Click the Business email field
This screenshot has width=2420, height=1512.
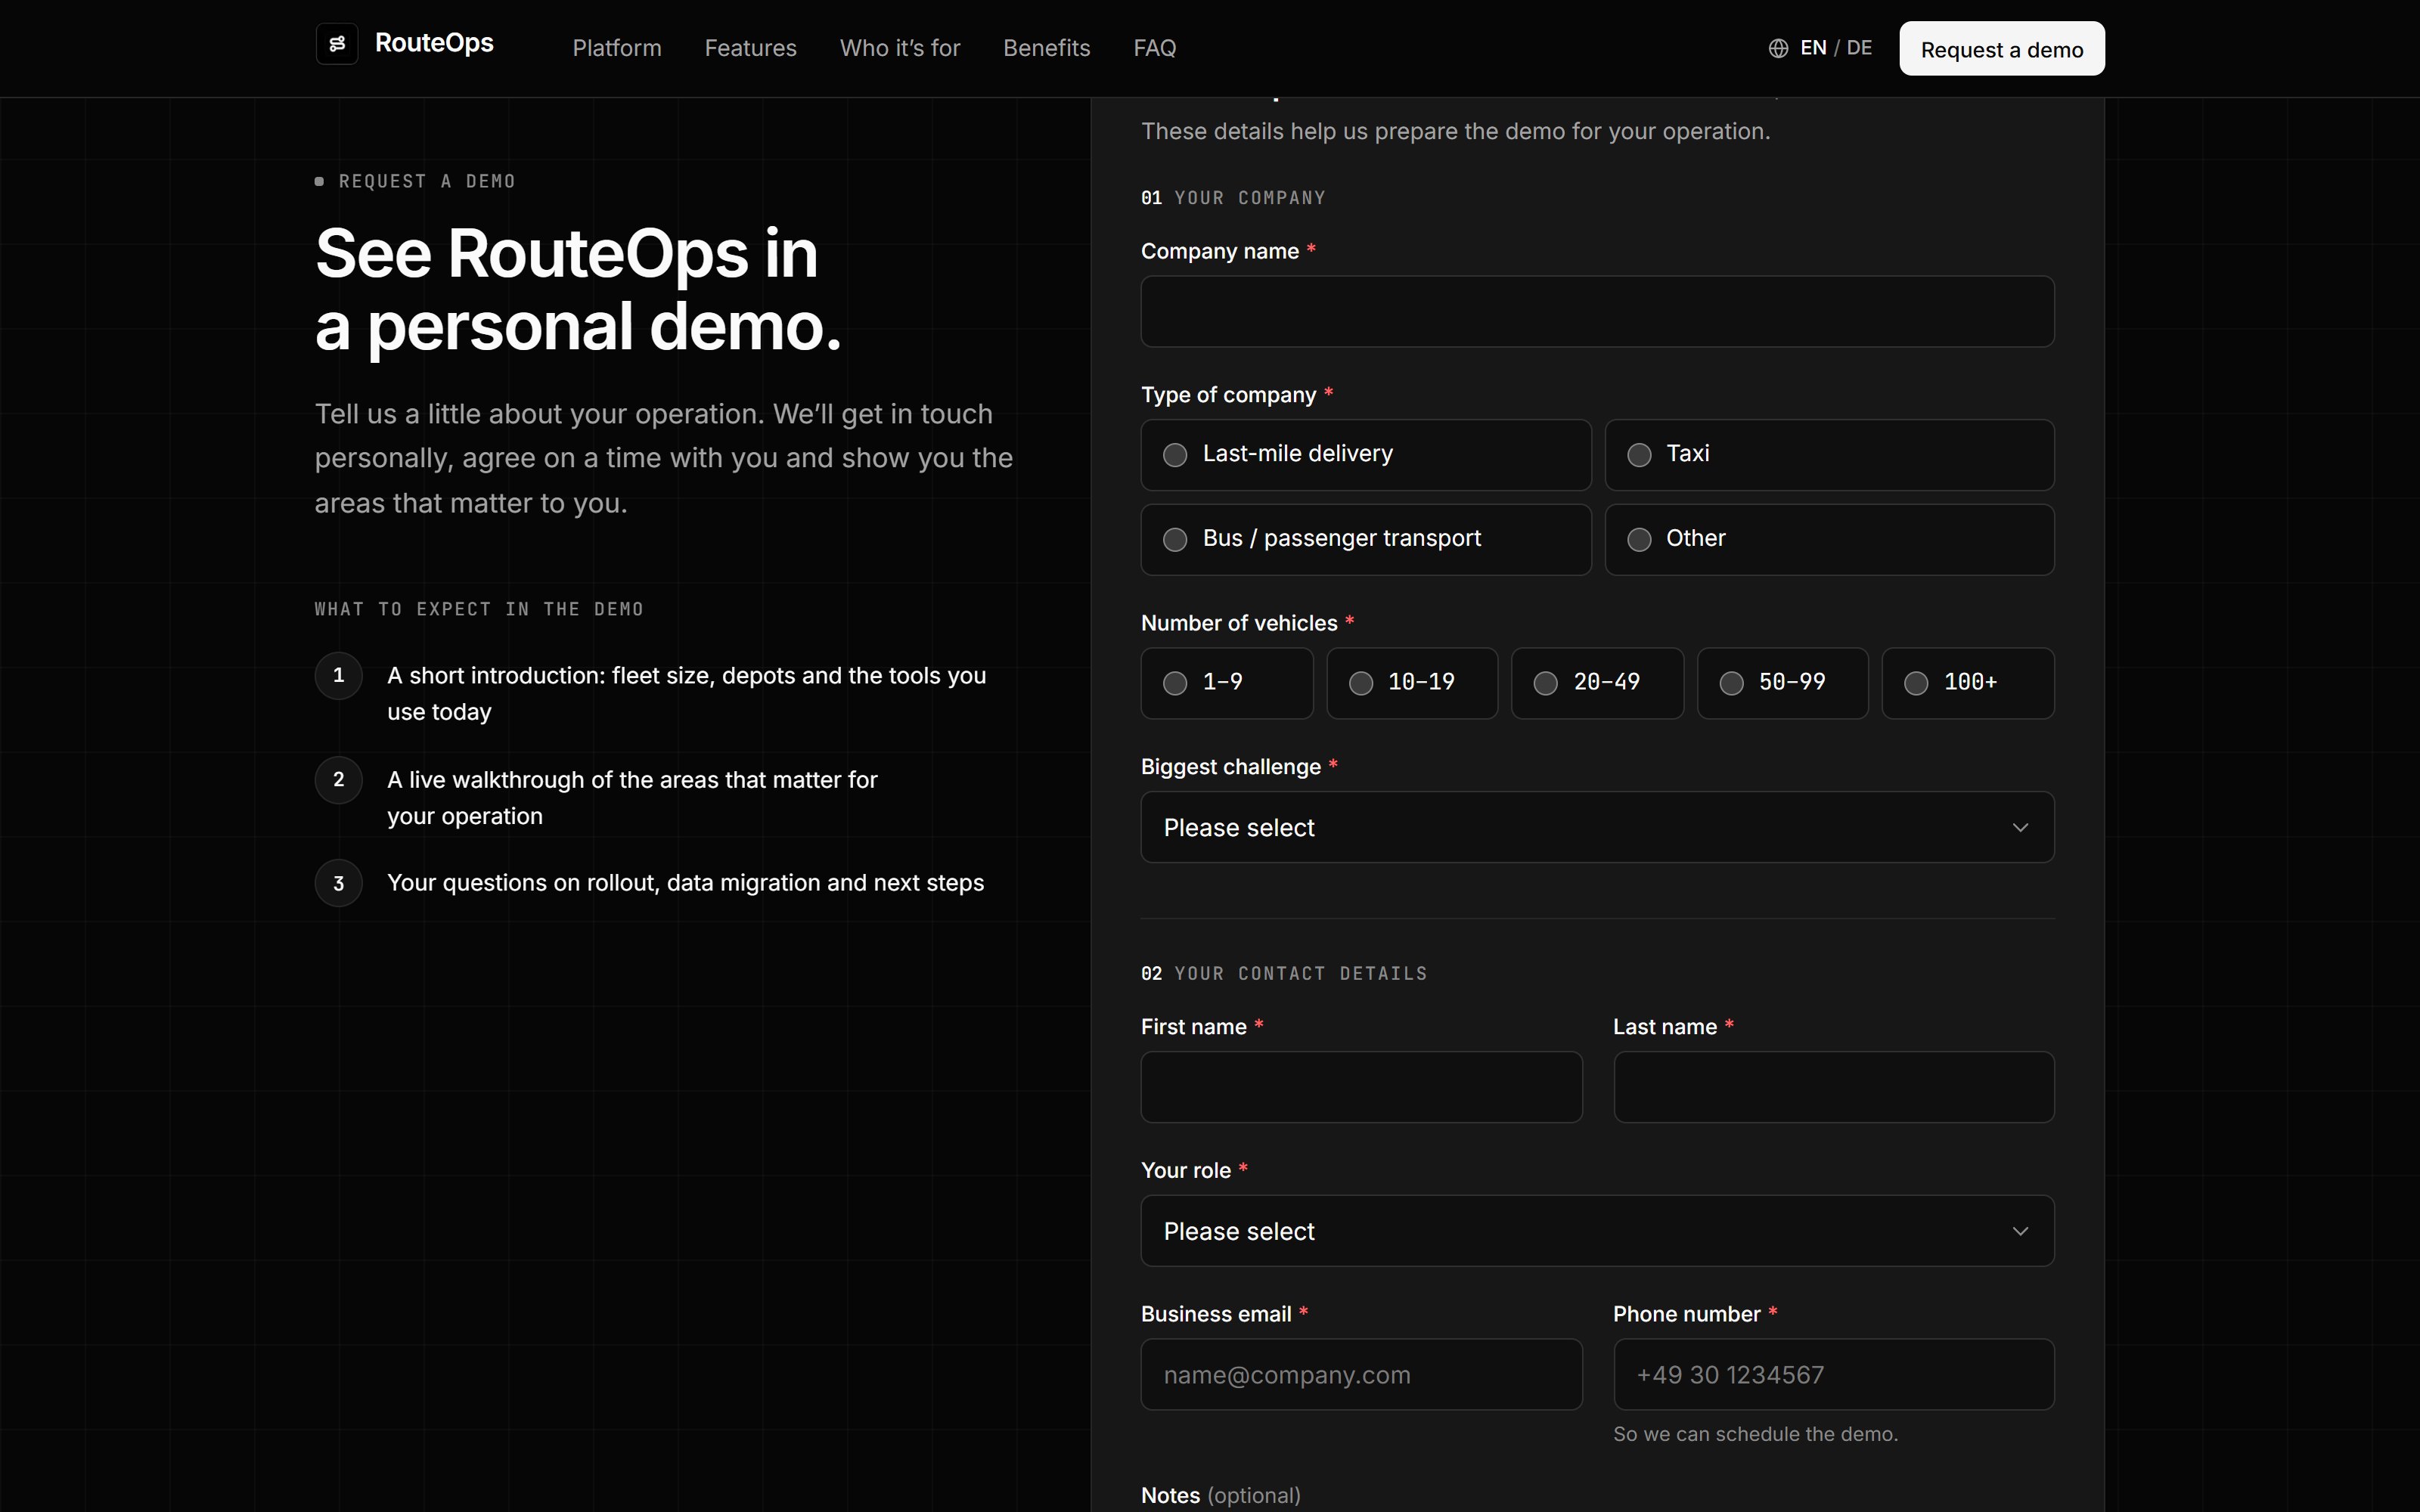(1361, 1375)
